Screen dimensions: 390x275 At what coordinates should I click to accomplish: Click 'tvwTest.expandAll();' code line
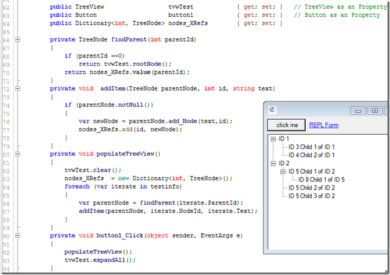click(x=100, y=260)
